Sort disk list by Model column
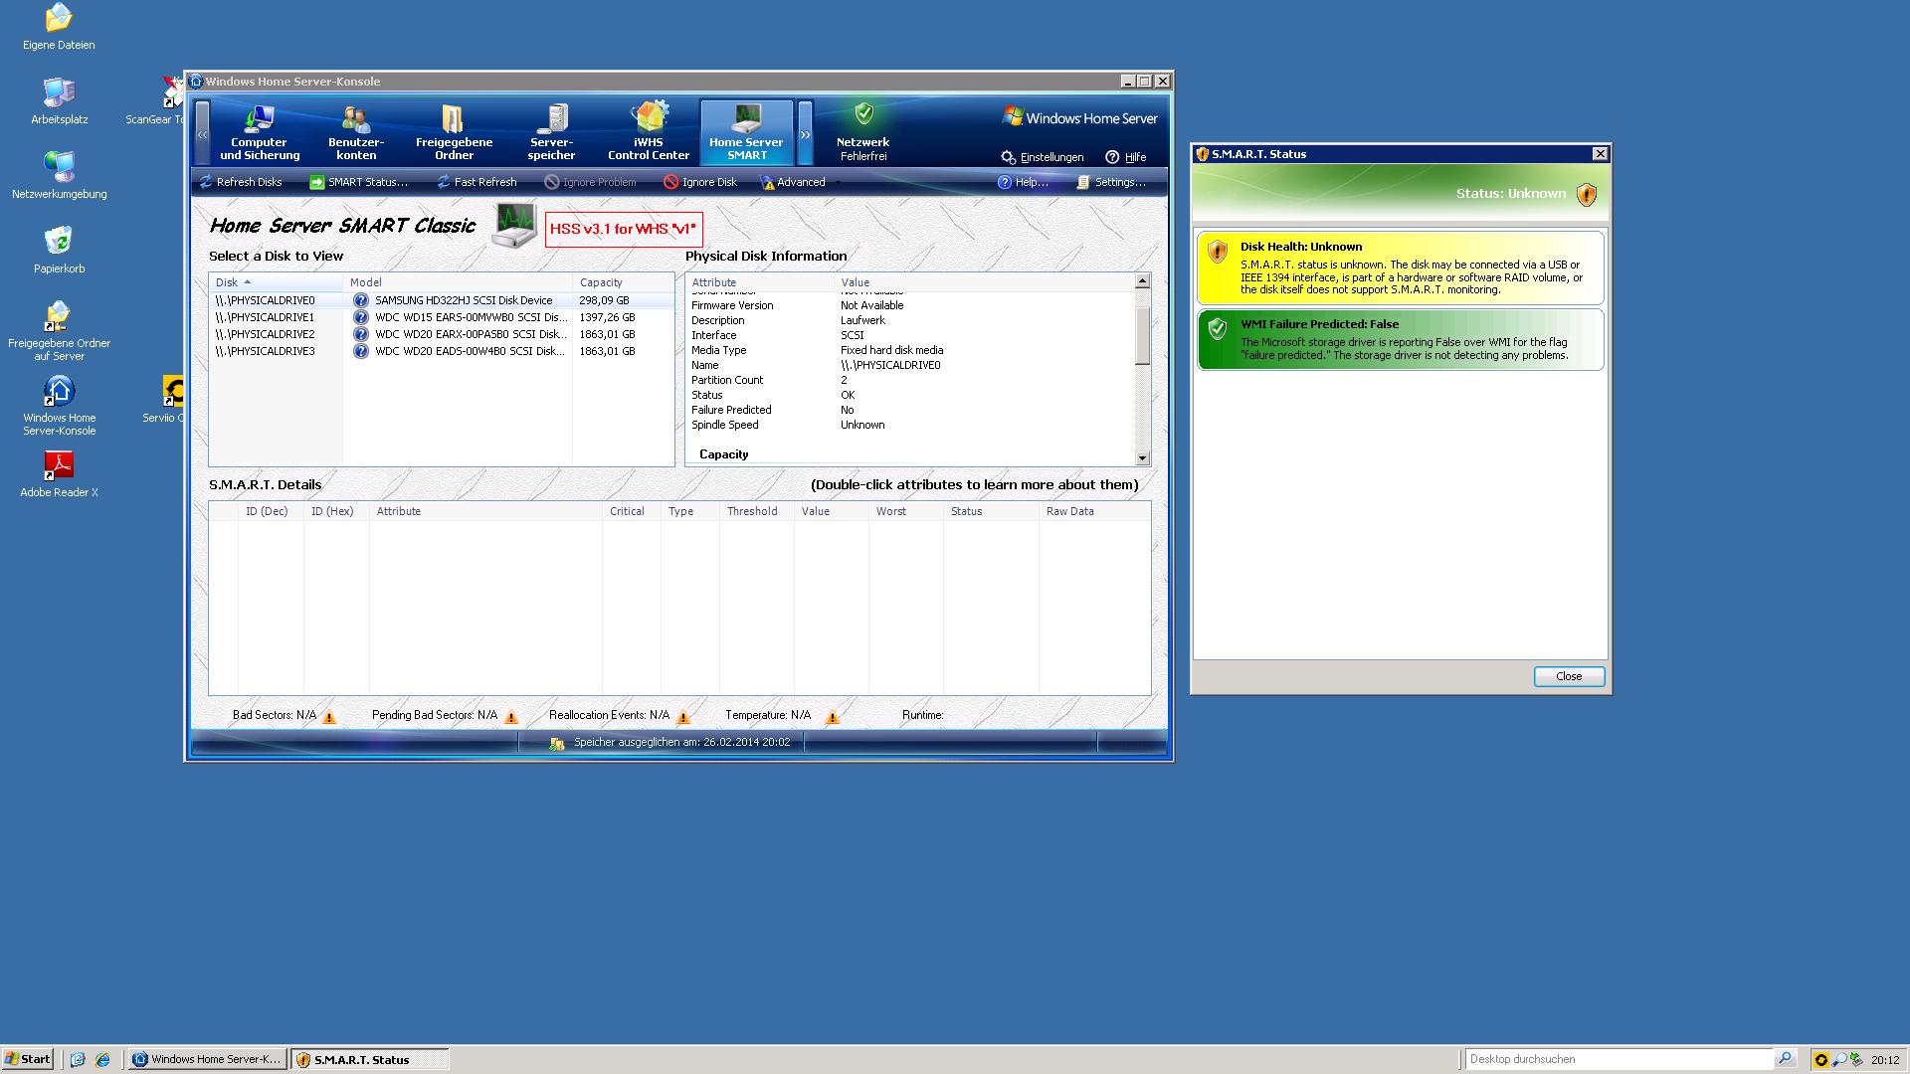The image size is (1910, 1074). (458, 282)
